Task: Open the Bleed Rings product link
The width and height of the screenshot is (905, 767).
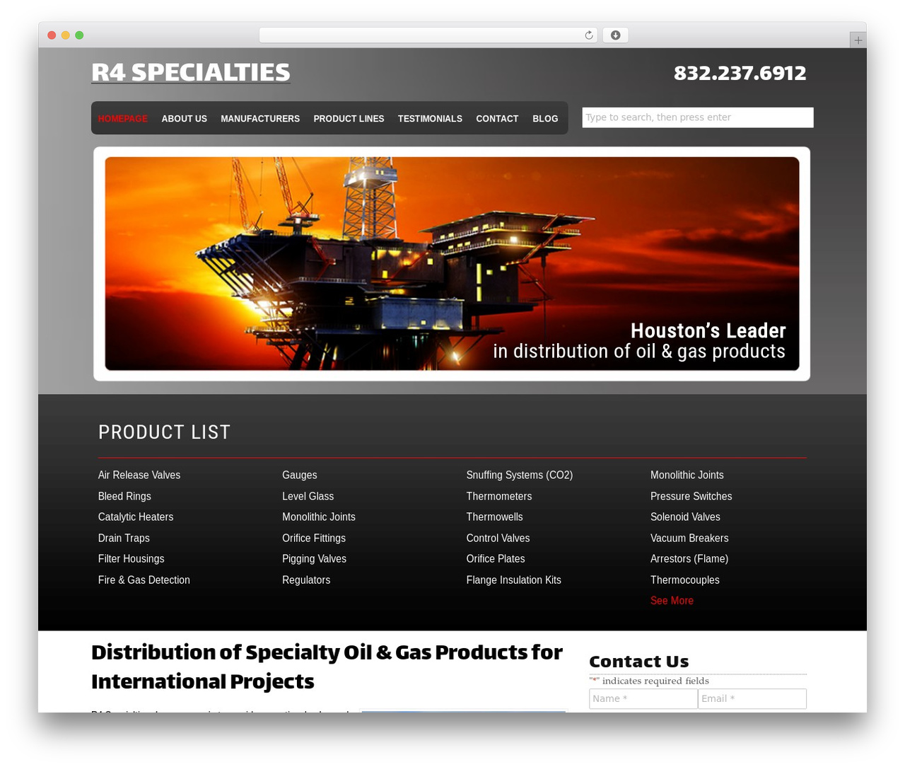Action: click(124, 497)
